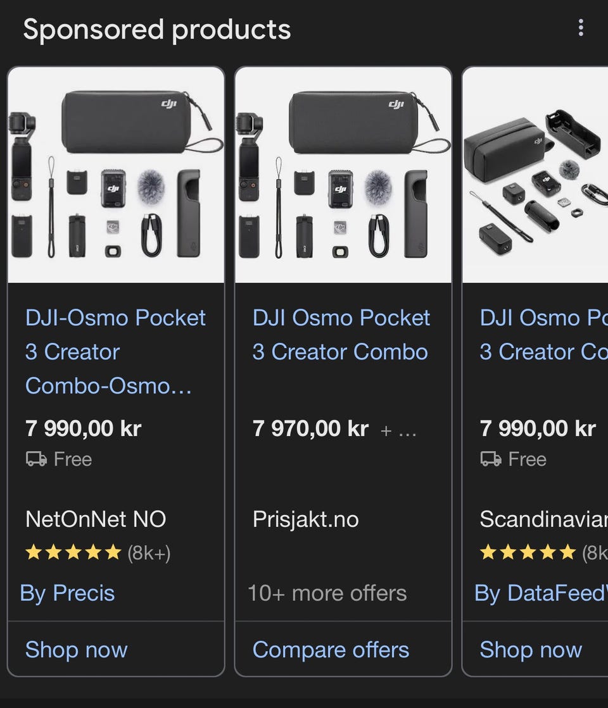This screenshot has height=708, width=608.
Task: Click the Scandinavian seller free delivery truck icon
Action: (x=491, y=459)
